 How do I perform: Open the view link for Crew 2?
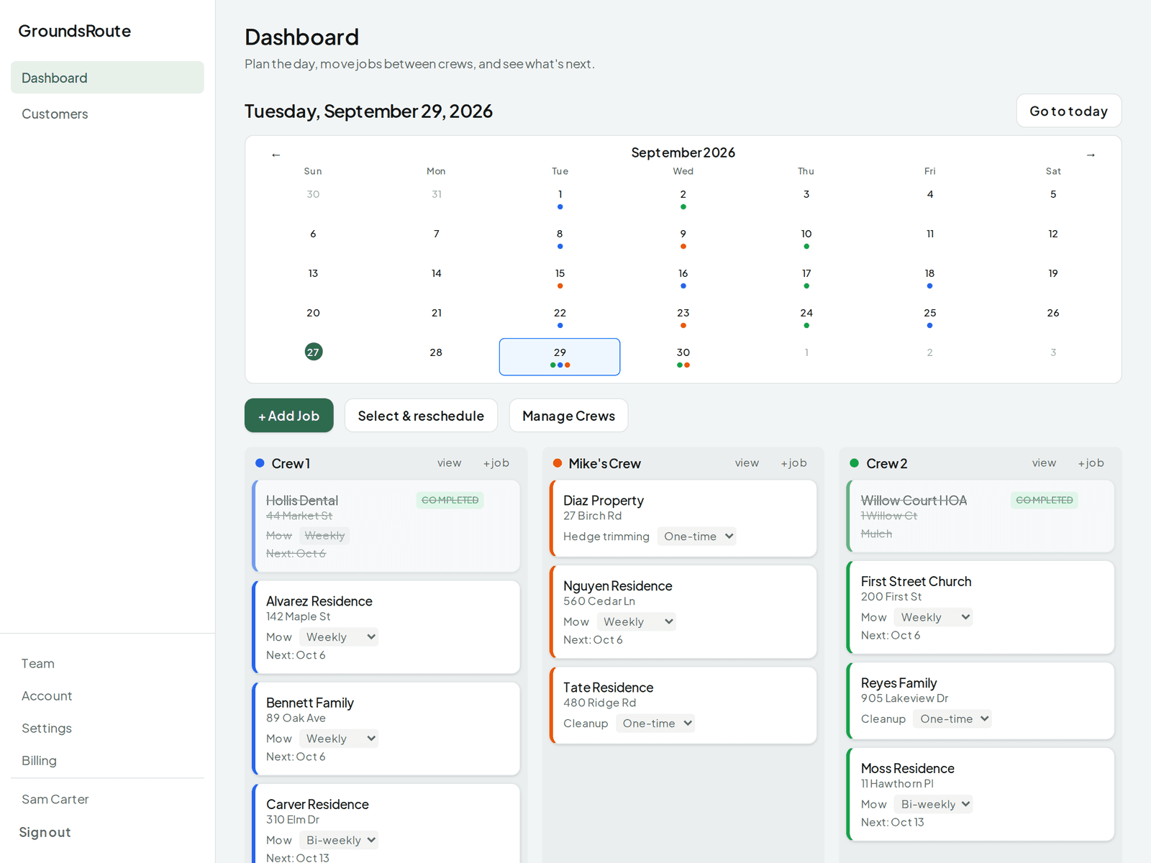tap(1044, 463)
